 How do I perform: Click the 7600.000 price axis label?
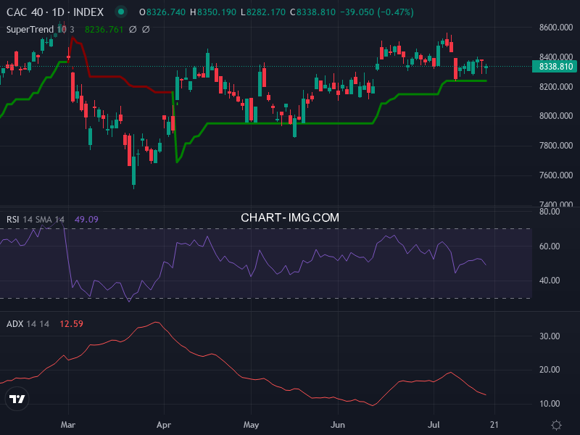coord(556,175)
